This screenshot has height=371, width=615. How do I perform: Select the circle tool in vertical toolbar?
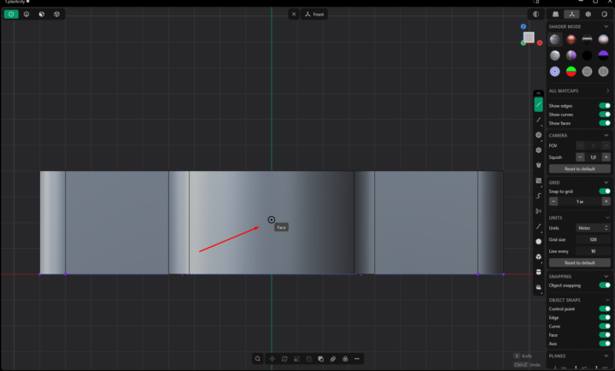pos(538,135)
